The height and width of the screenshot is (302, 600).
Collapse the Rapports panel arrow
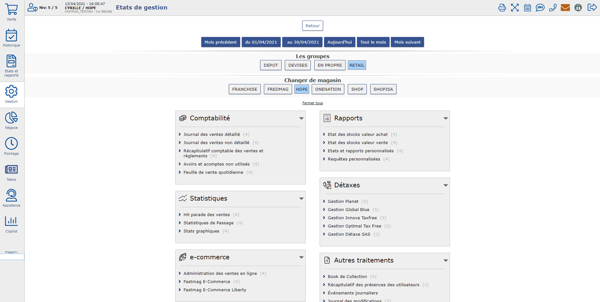click(x=446, y=118)
